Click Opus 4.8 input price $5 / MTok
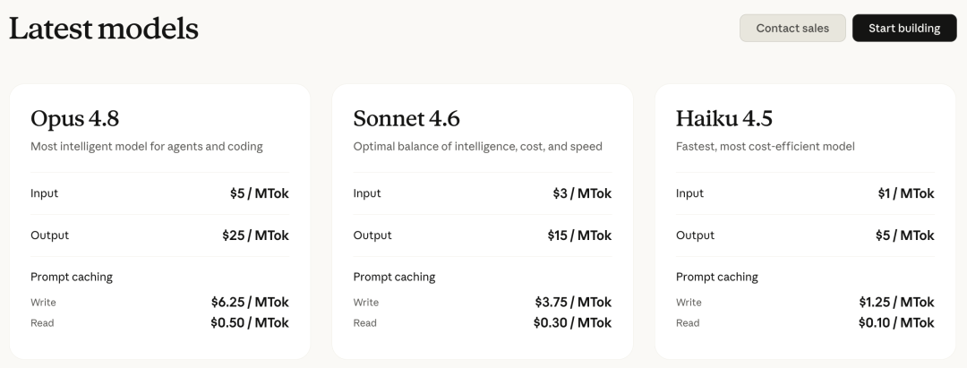Image resolution: width=967 pixels, height=368 pixels. tap(259, 193)
